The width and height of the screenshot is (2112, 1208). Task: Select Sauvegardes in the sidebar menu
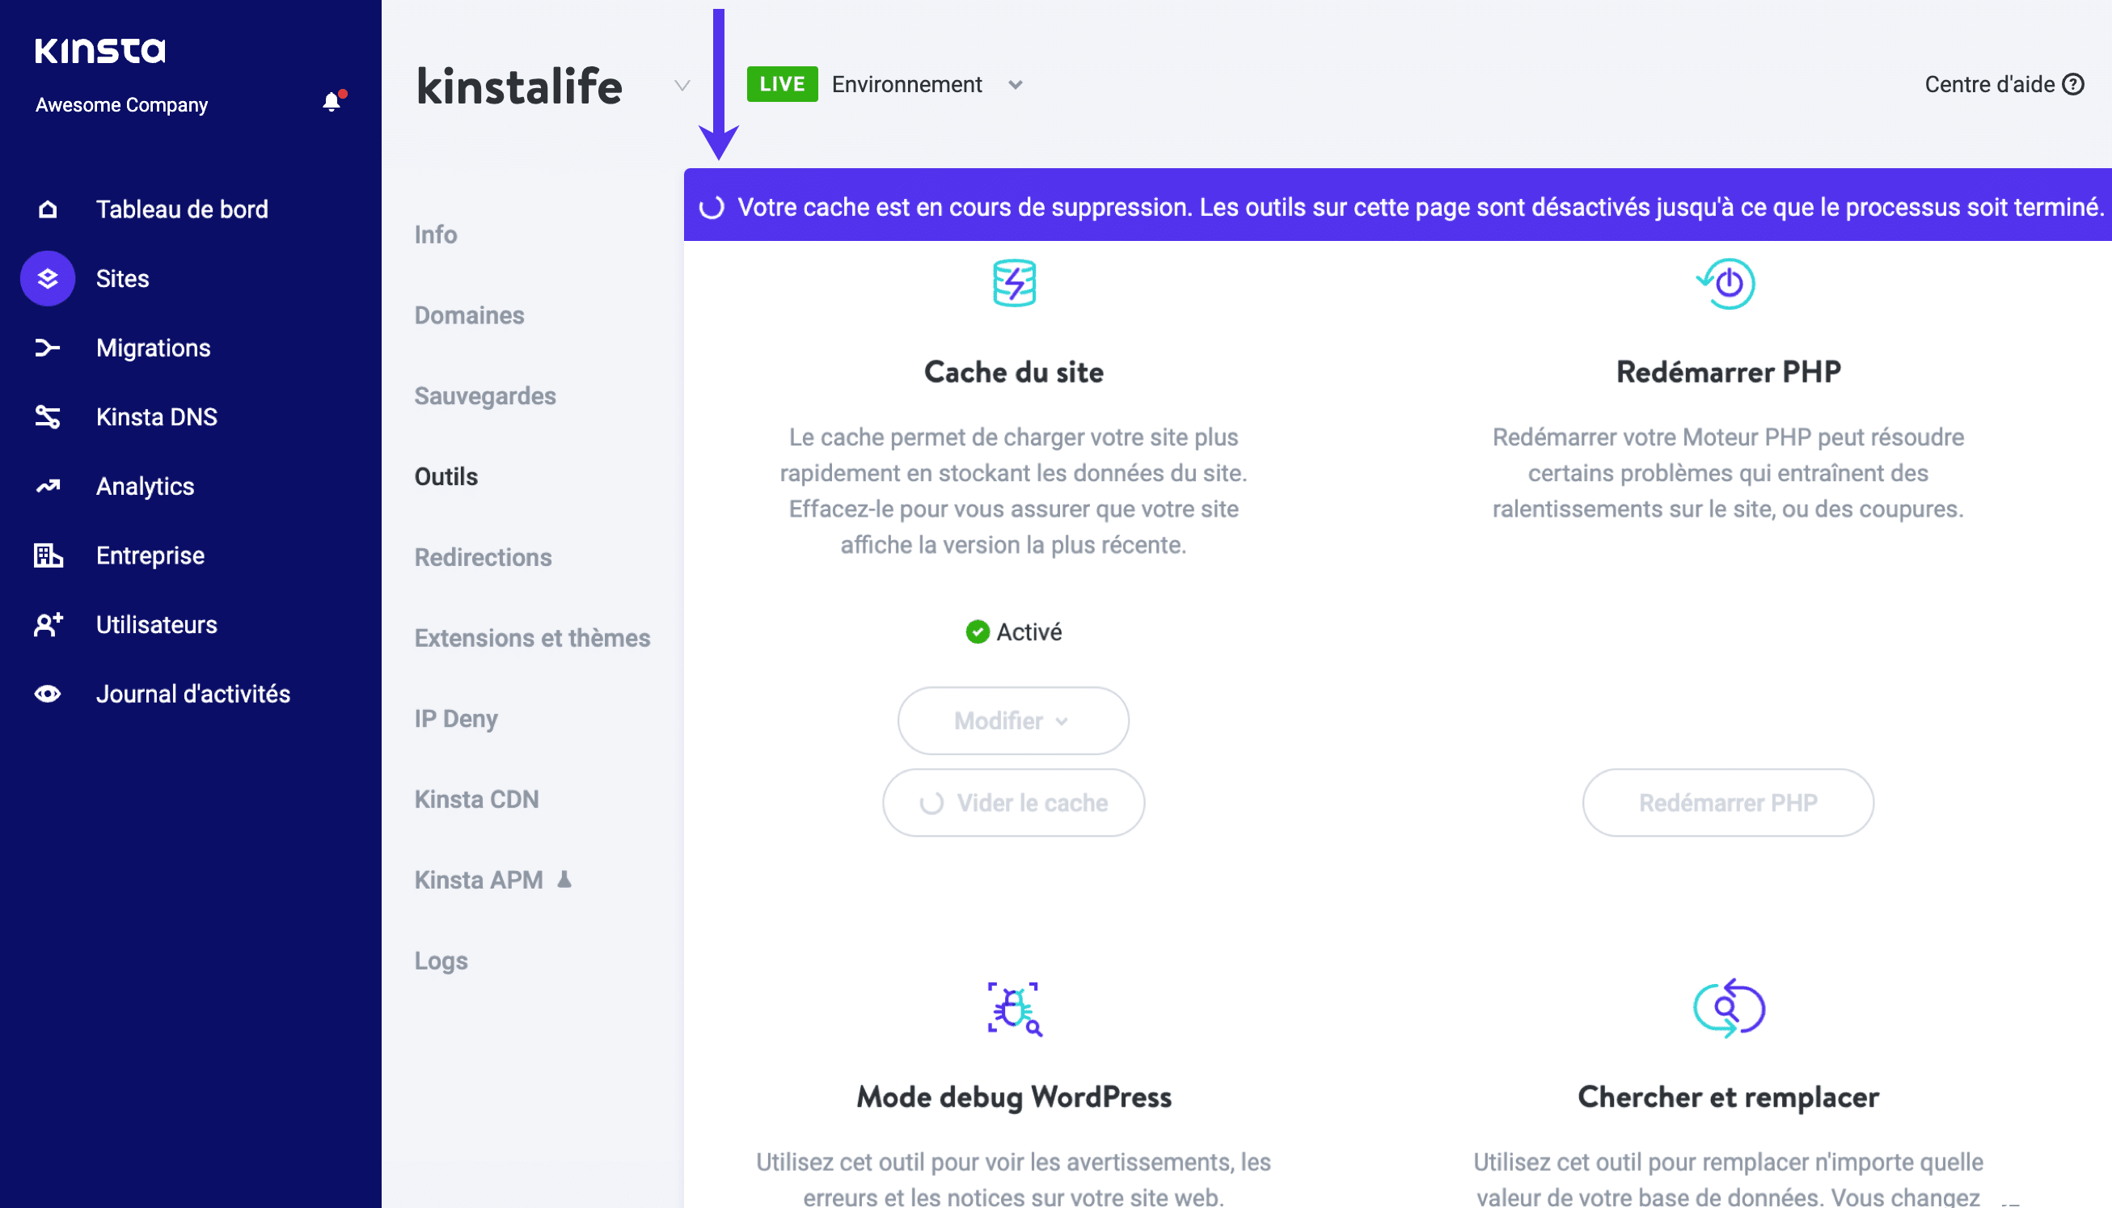tap(486, 395)
